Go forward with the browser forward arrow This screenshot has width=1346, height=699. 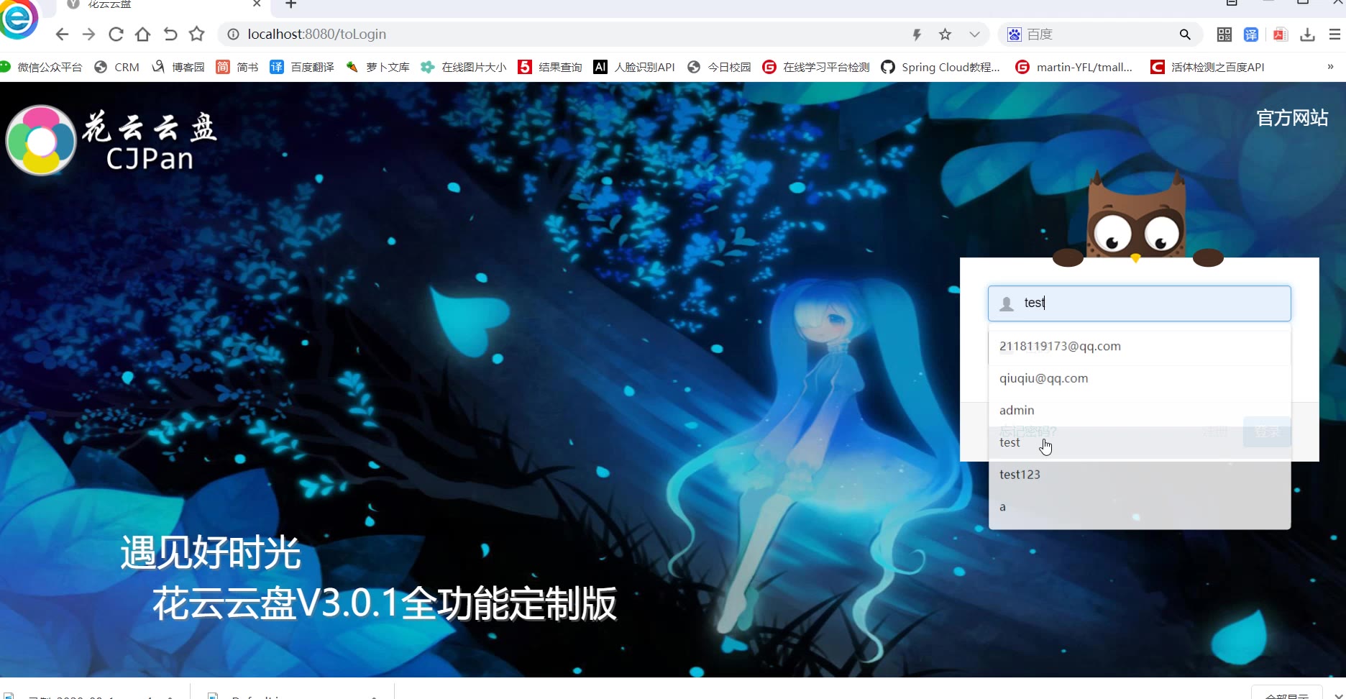coord(88,35)
